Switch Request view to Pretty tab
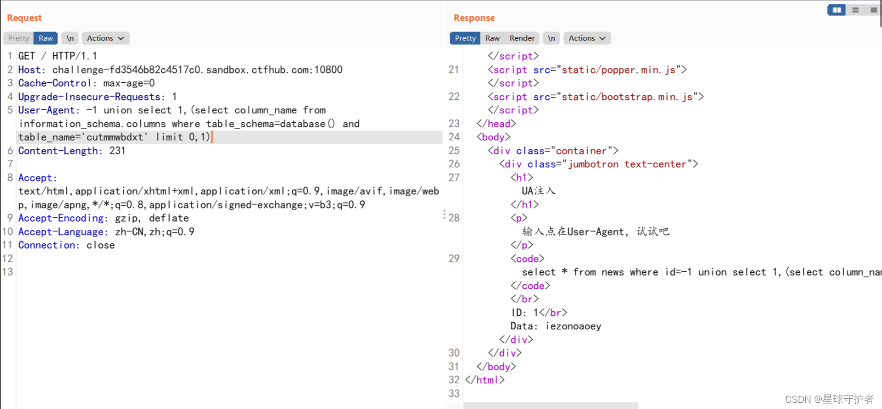 tap(19, 38)
